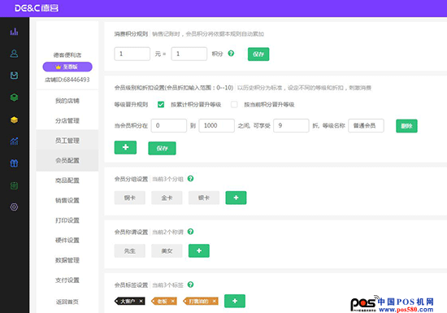The width and height of the screenshot is (447, 313).
Task: Toggle 按累计积分晋升等级 checkbox
Action: (x=161, y=104)
